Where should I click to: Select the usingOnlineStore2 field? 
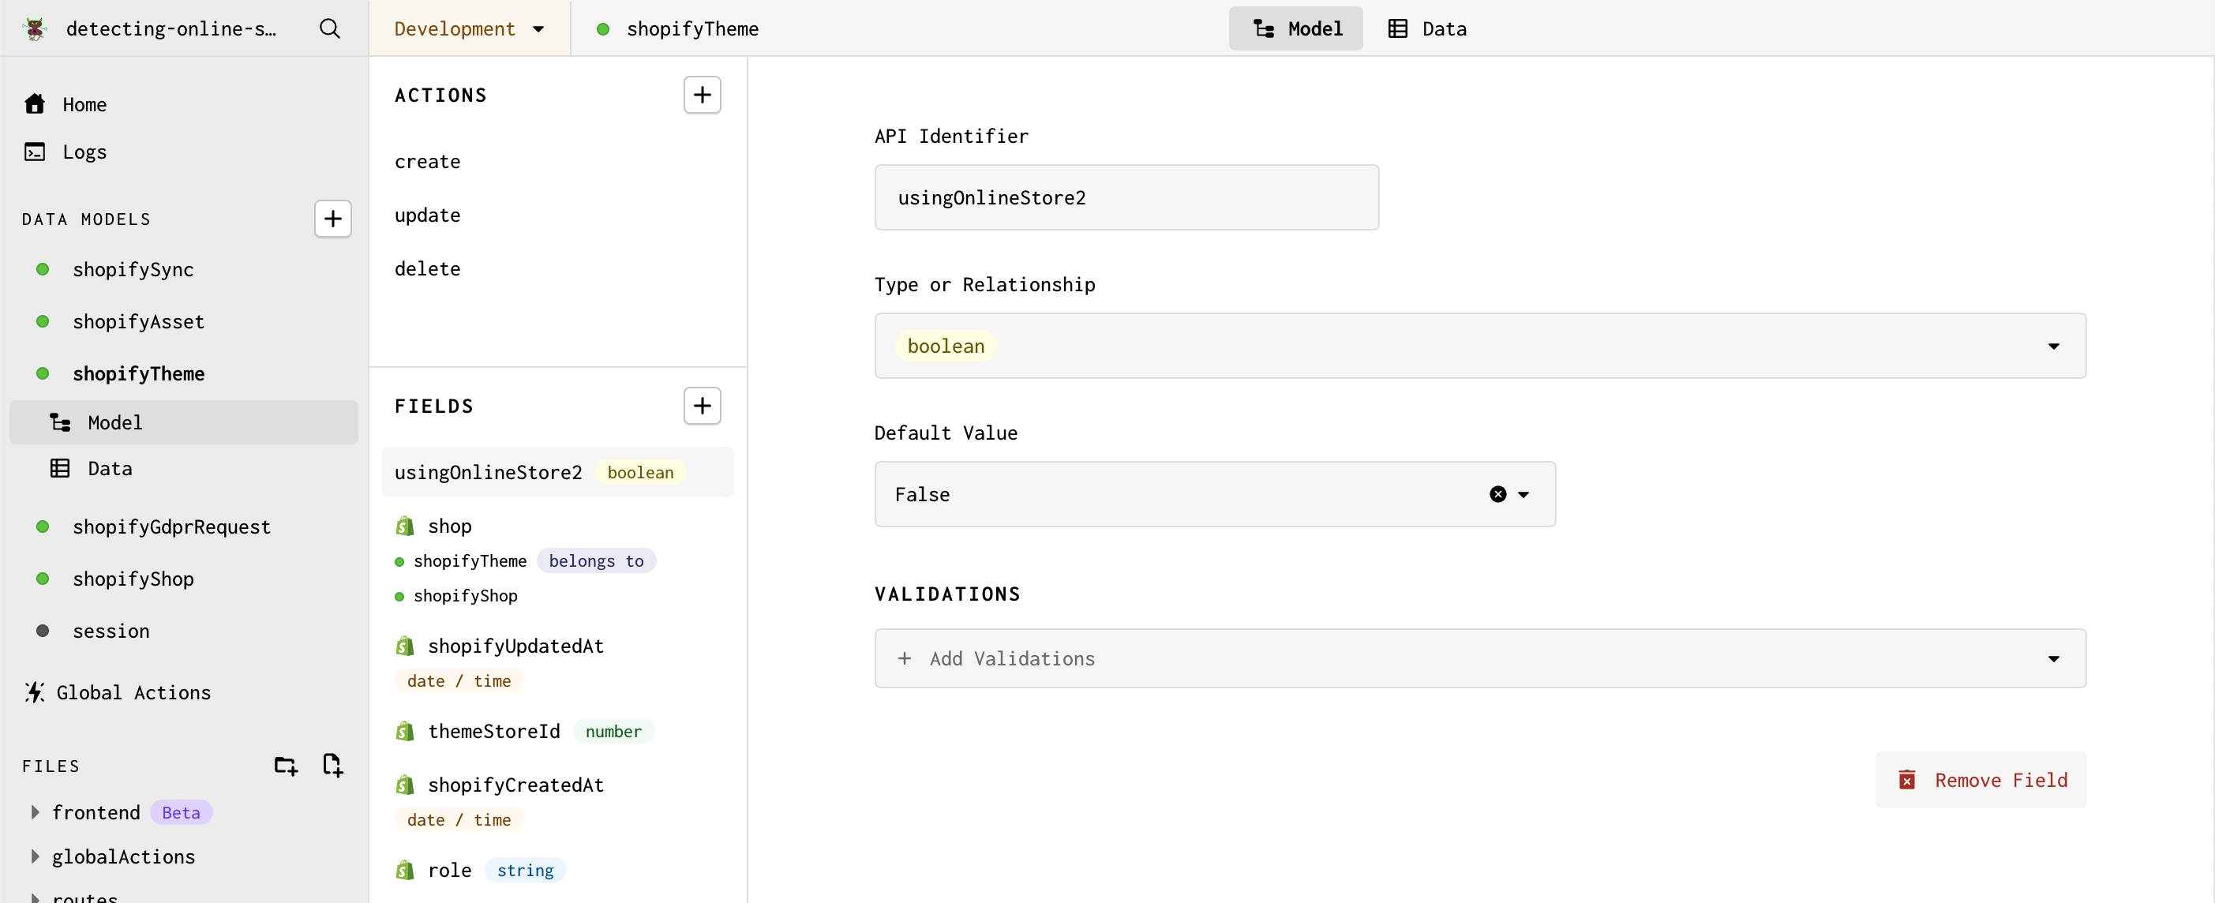tap(558, 472)
